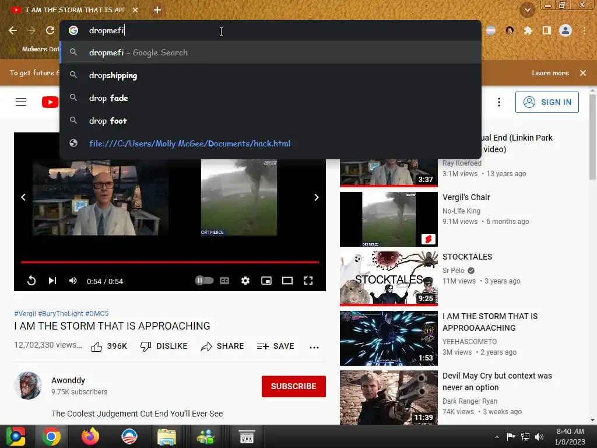Toggle autoplay switch in player
597x448 pixels.
(x=204, y=281)
